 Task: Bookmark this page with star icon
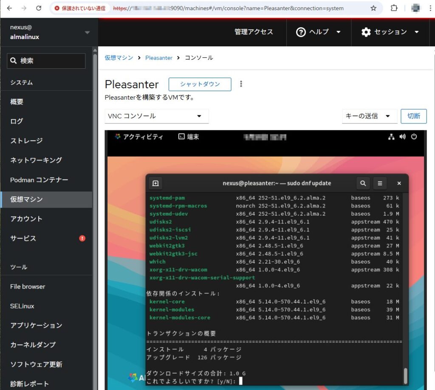point(373,8)
